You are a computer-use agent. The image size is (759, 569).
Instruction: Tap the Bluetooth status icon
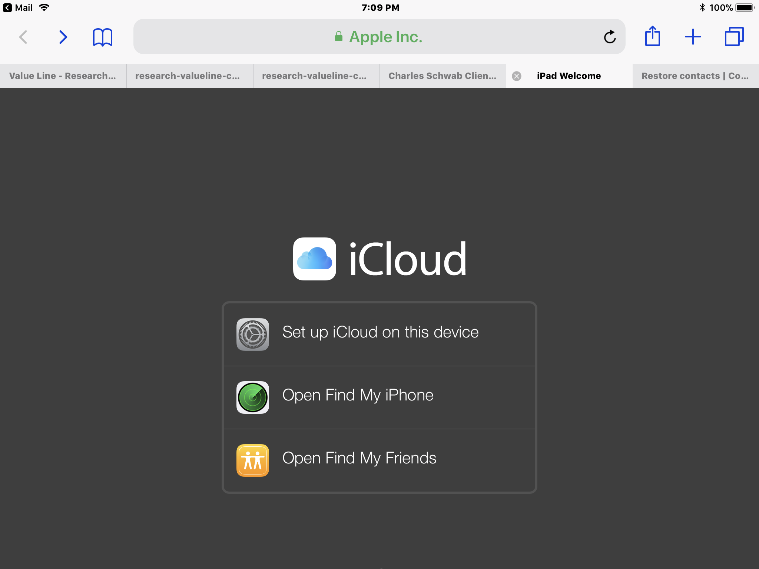(x=702, y=7)
